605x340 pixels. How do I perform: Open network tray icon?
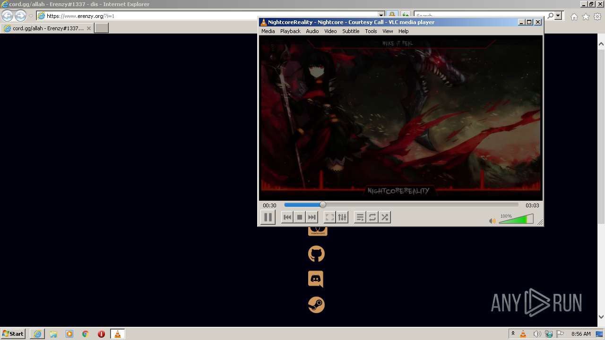pyautogui.click(x=549, y=334)
